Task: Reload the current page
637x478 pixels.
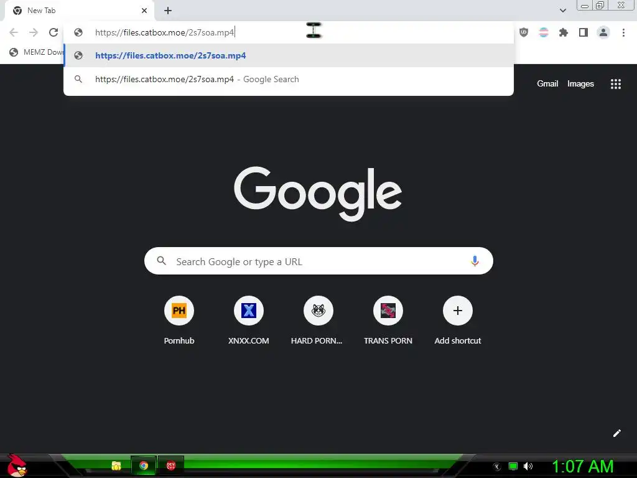Action: pyautogui.click(x=53, y=32)
